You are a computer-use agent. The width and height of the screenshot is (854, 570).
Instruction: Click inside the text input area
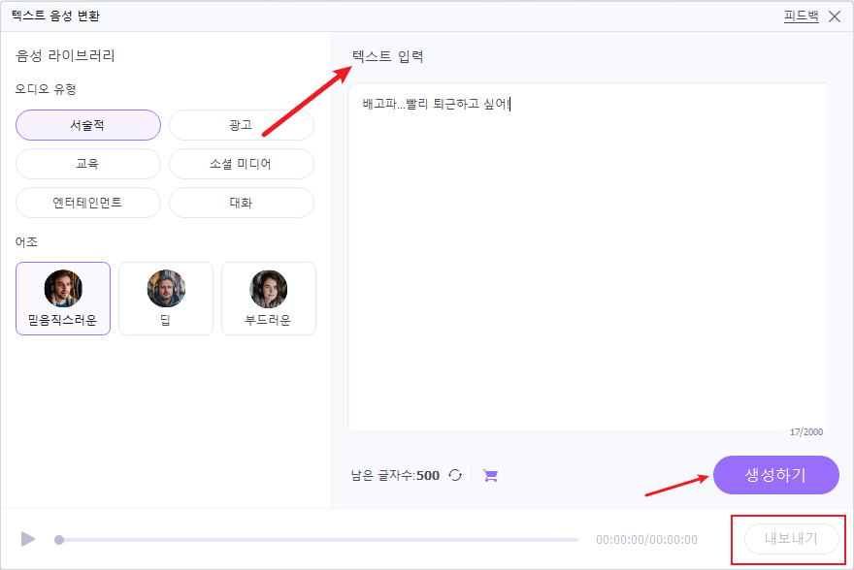[587, 257]
